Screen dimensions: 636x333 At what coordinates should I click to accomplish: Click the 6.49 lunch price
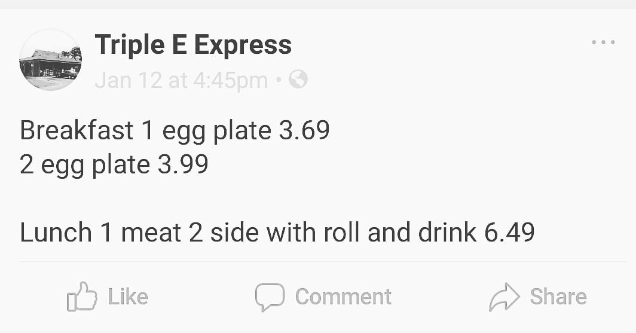[509, 233]
